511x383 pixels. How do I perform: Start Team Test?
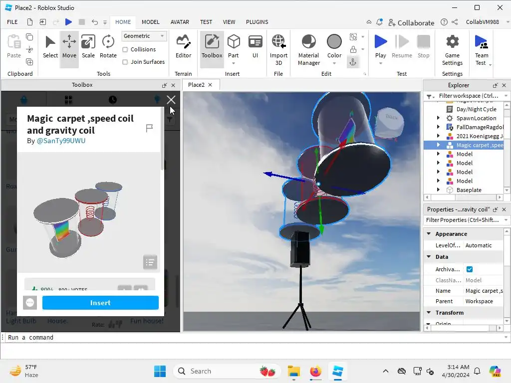pyautogui.click(x=482, y=49)
